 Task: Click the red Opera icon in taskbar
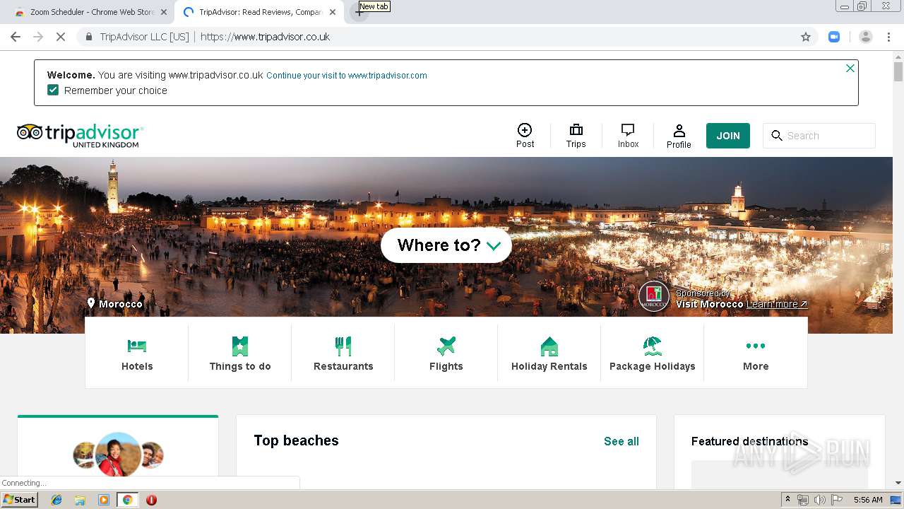coord(151,500)
